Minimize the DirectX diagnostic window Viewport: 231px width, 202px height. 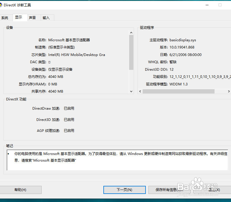207,5
